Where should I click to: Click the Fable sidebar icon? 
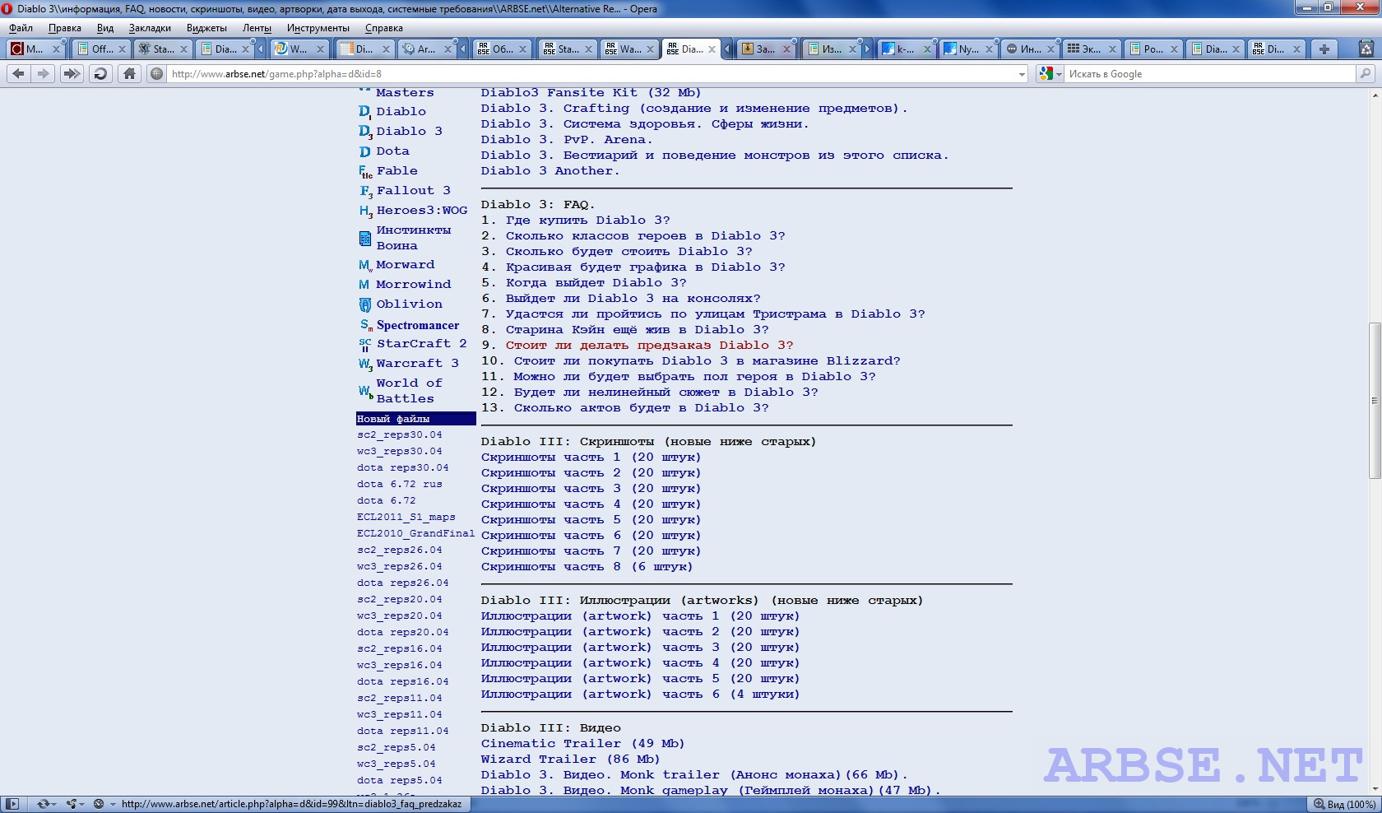tap(365, 171)
